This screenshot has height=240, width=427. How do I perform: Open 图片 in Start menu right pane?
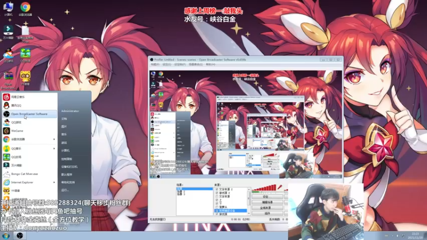[x=64, y=126]
